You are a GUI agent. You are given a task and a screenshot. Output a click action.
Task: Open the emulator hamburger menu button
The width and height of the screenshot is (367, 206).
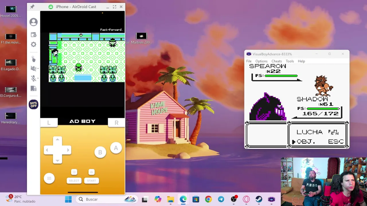click(x=49, y=179)
